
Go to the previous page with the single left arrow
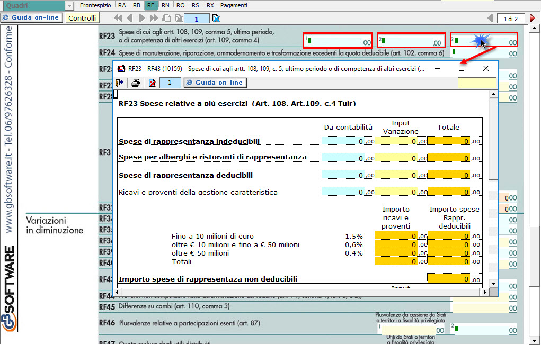130,19
